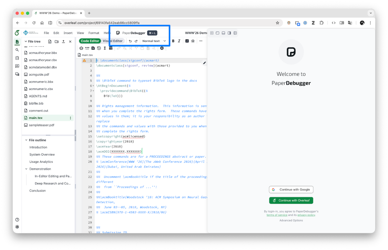This screenshot has height=250, width=388.
Task: Upload a file to the project
Action: point(63,41)
